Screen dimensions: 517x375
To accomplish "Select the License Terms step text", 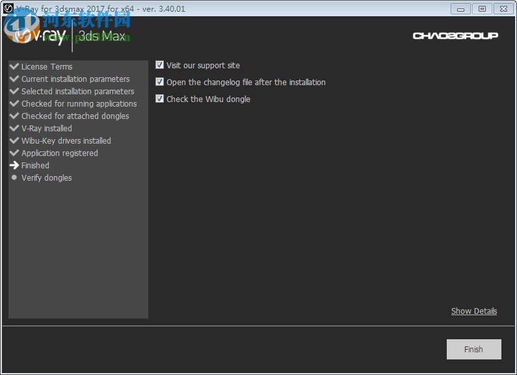I will [x=47, y=66].
